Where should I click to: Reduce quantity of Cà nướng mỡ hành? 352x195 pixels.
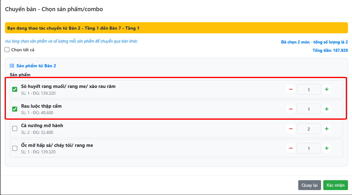(x=291, y=129)
